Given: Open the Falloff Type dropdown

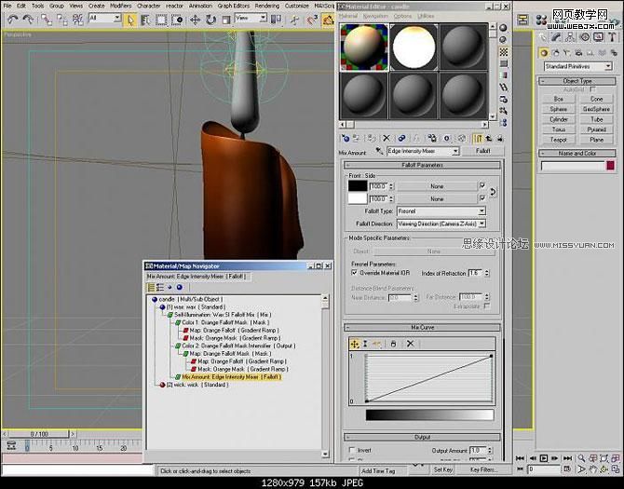Looking at the screenshot, I should tap(441, 211).
